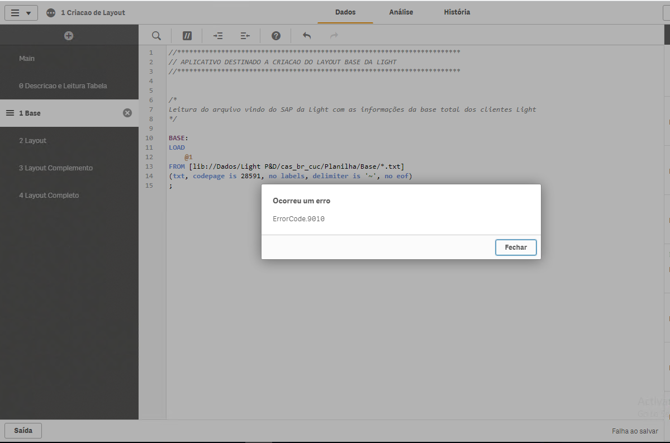Undo the last script edit
Viewport: 670px width, 443px height.
click(x=307, y=36)
